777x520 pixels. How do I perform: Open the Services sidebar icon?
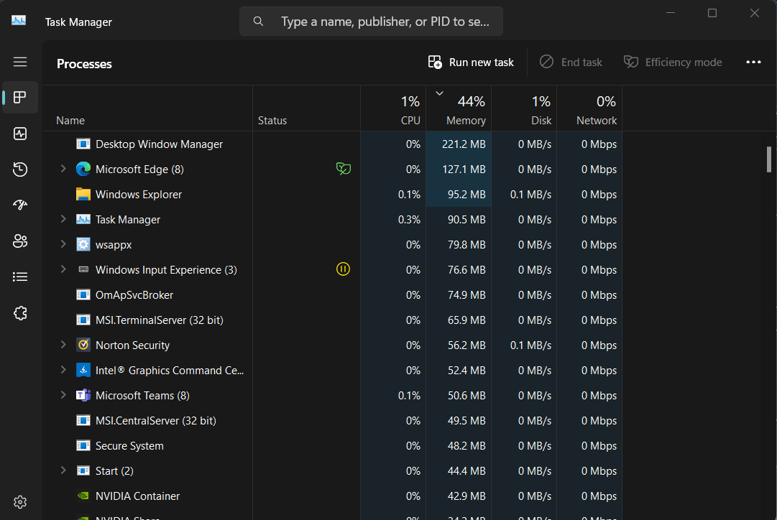tap(20, 313)
